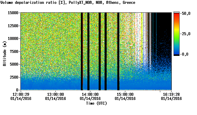Viewport: 197px width, 115px height.
Task: Click the first black data-gap stripe
Action: (x=82, y=51)
